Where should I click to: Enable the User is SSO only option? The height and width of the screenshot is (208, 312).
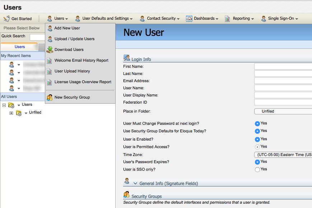257,169
